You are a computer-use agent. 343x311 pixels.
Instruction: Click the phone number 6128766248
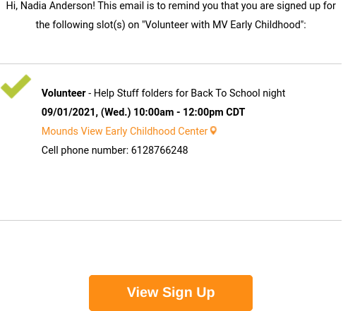pos(160,150)
